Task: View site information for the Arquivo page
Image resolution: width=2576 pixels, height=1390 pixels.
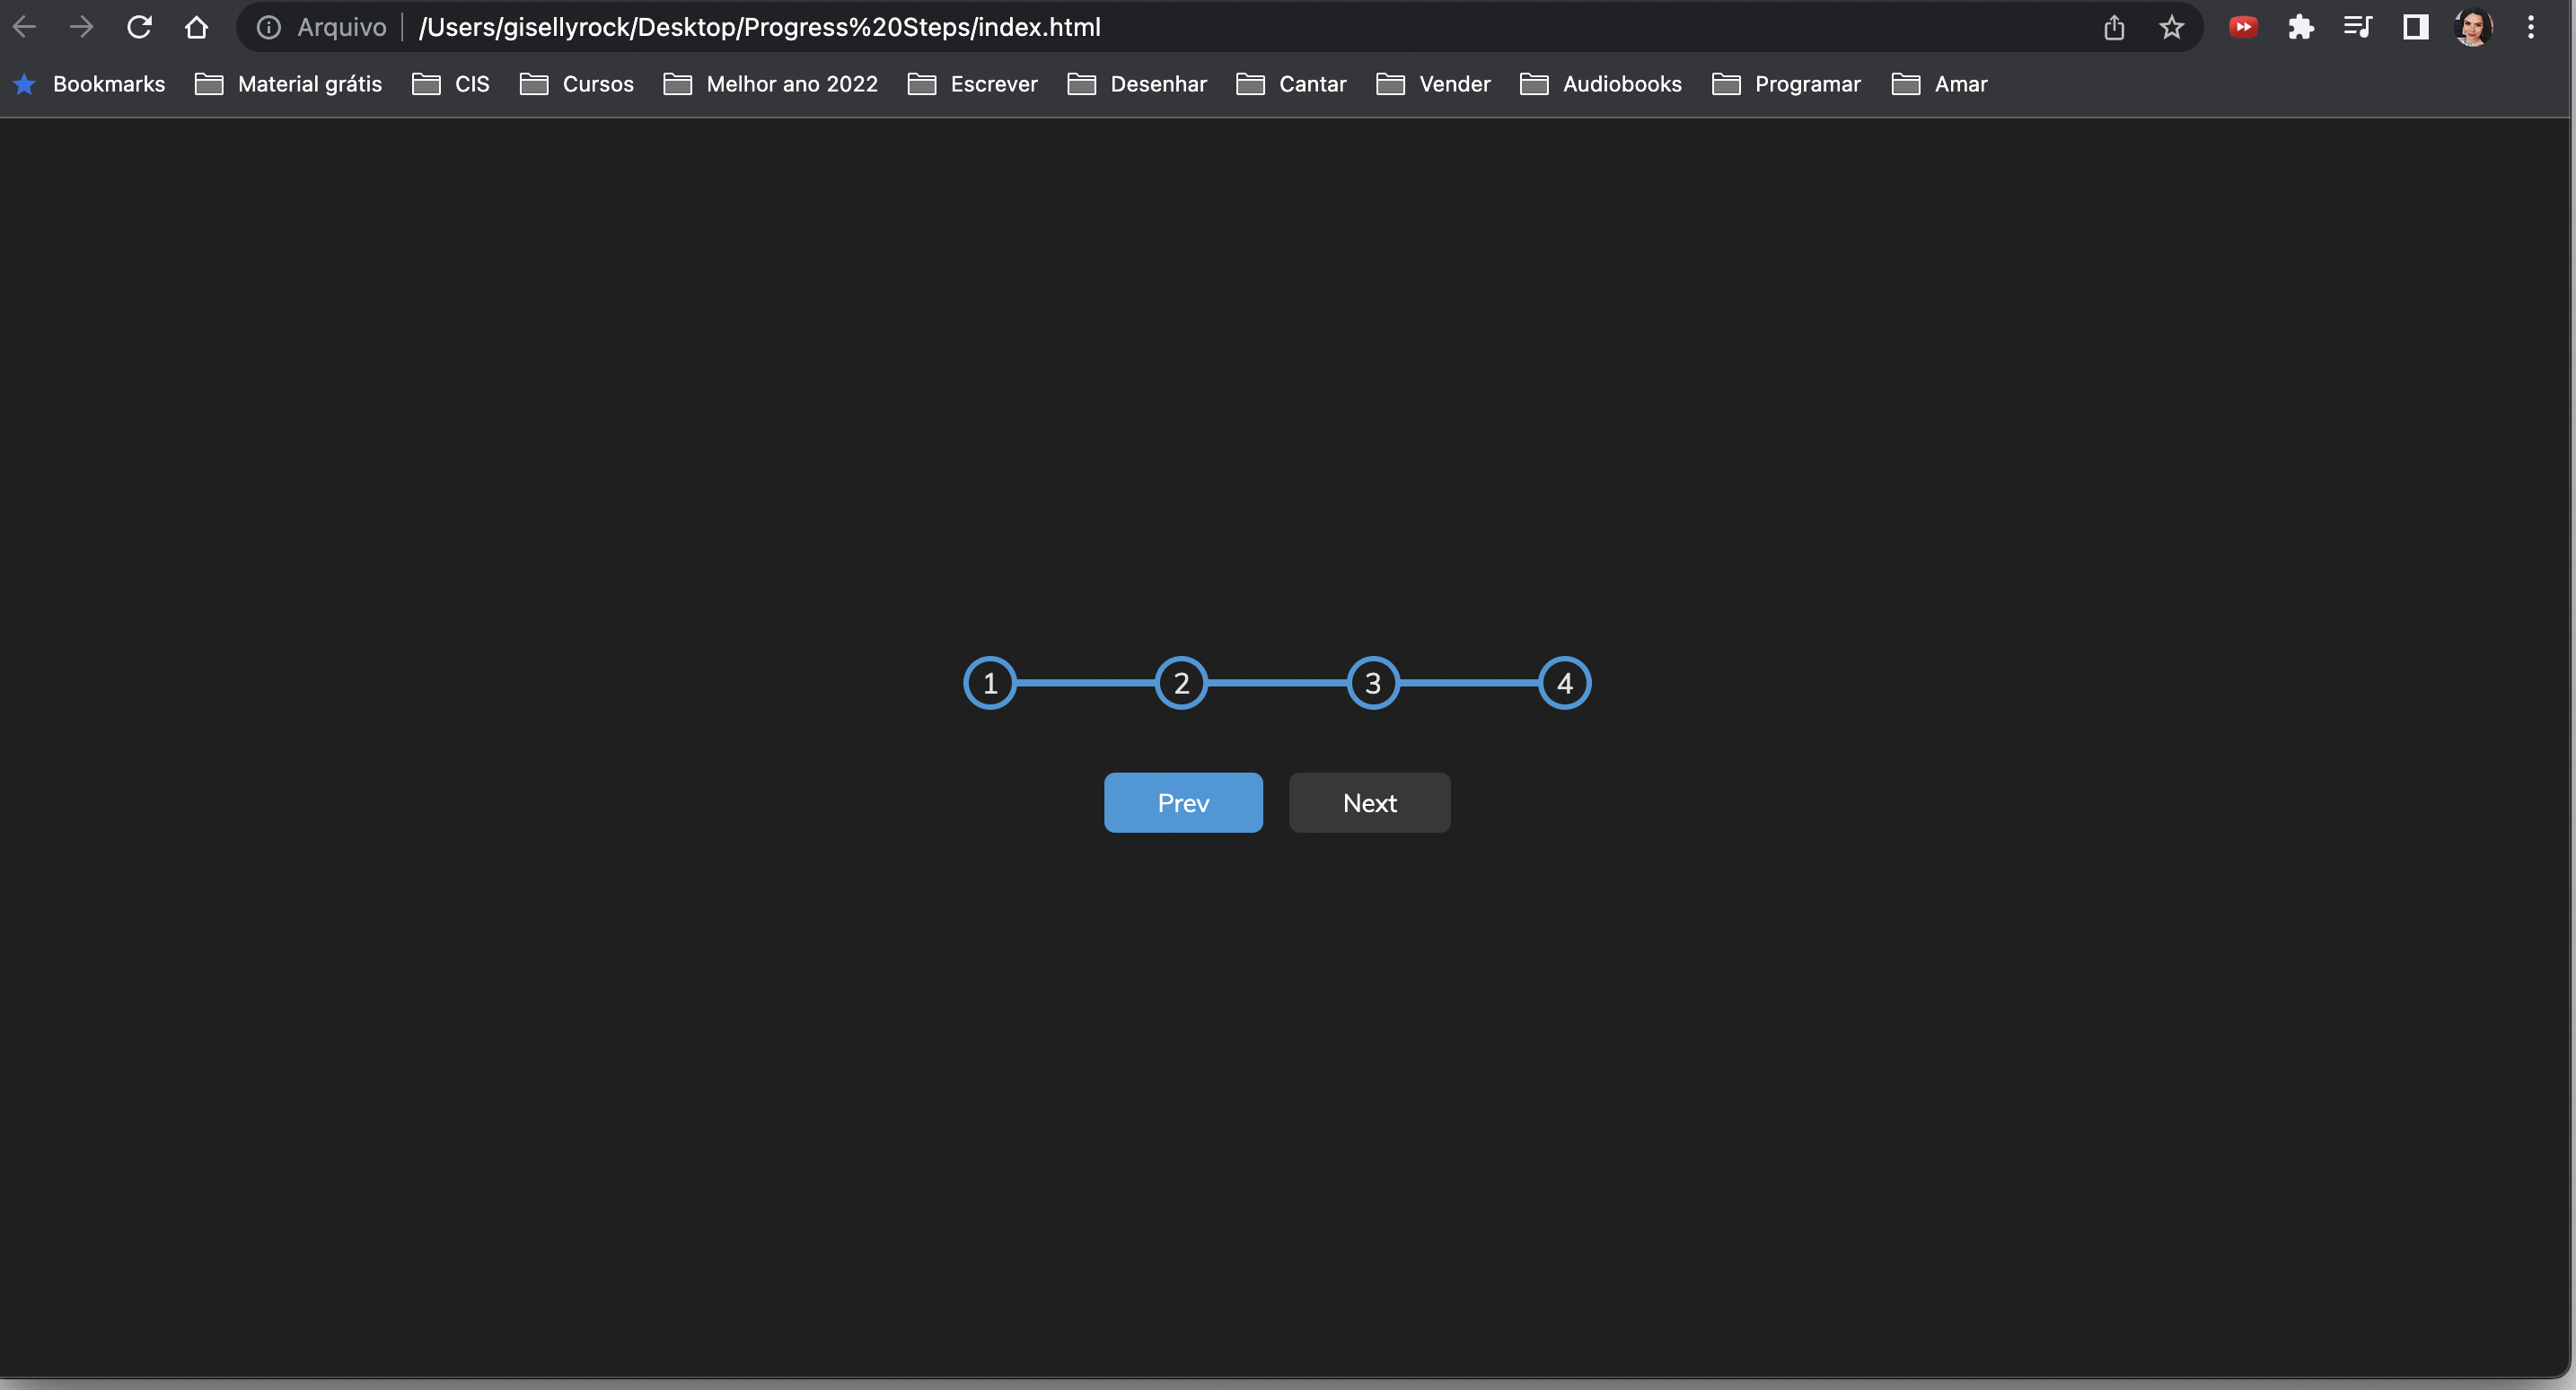Action: coord(268,27)
